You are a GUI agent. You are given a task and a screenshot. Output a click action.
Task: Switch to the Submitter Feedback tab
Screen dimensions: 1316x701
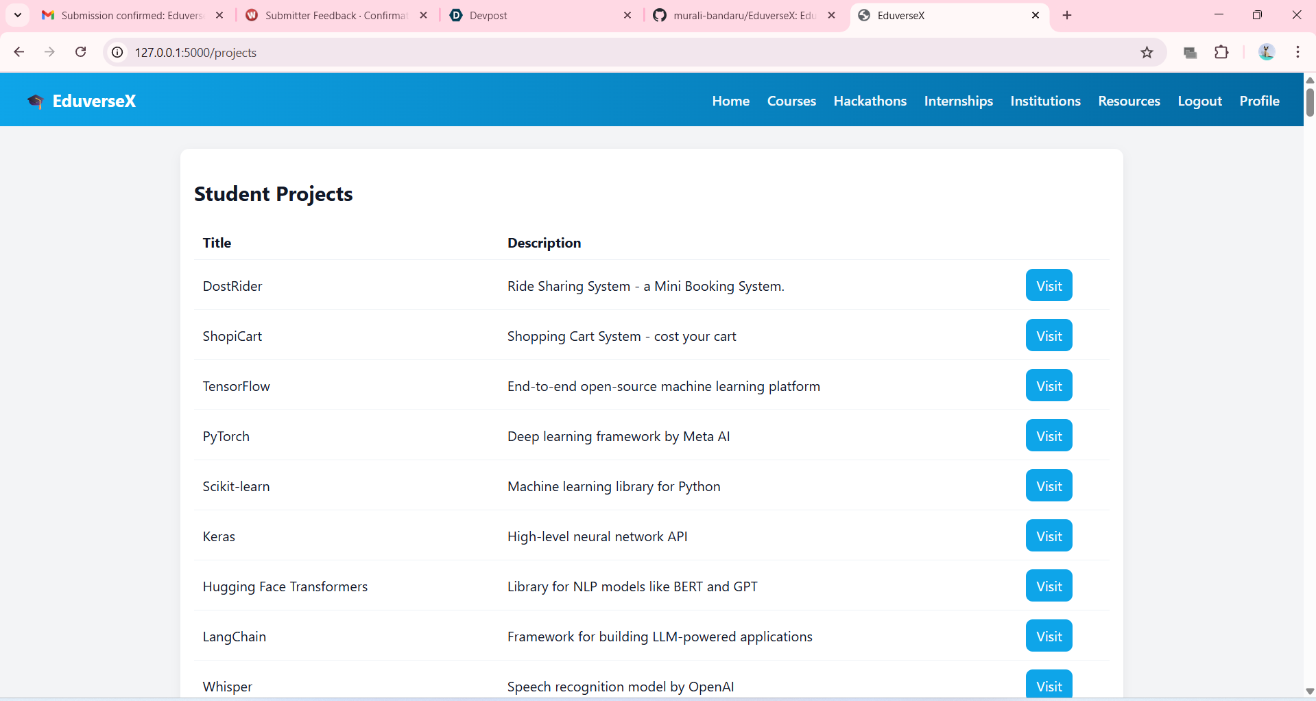coord(336,15)
